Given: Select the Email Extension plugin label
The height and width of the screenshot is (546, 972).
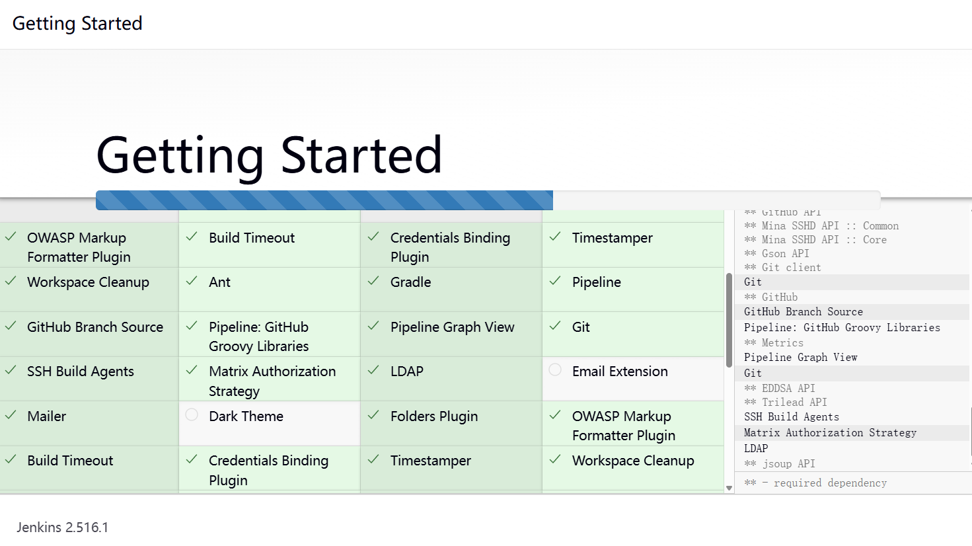Looking at the screenshot, I should [x=620, y=371].
